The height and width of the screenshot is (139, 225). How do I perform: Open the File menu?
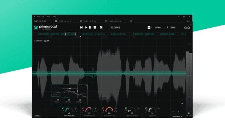tap(39, 17)
